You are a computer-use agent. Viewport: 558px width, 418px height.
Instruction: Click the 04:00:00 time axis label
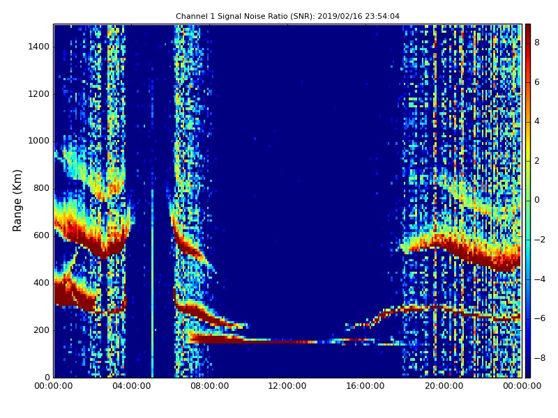click(x=131, y=386)
